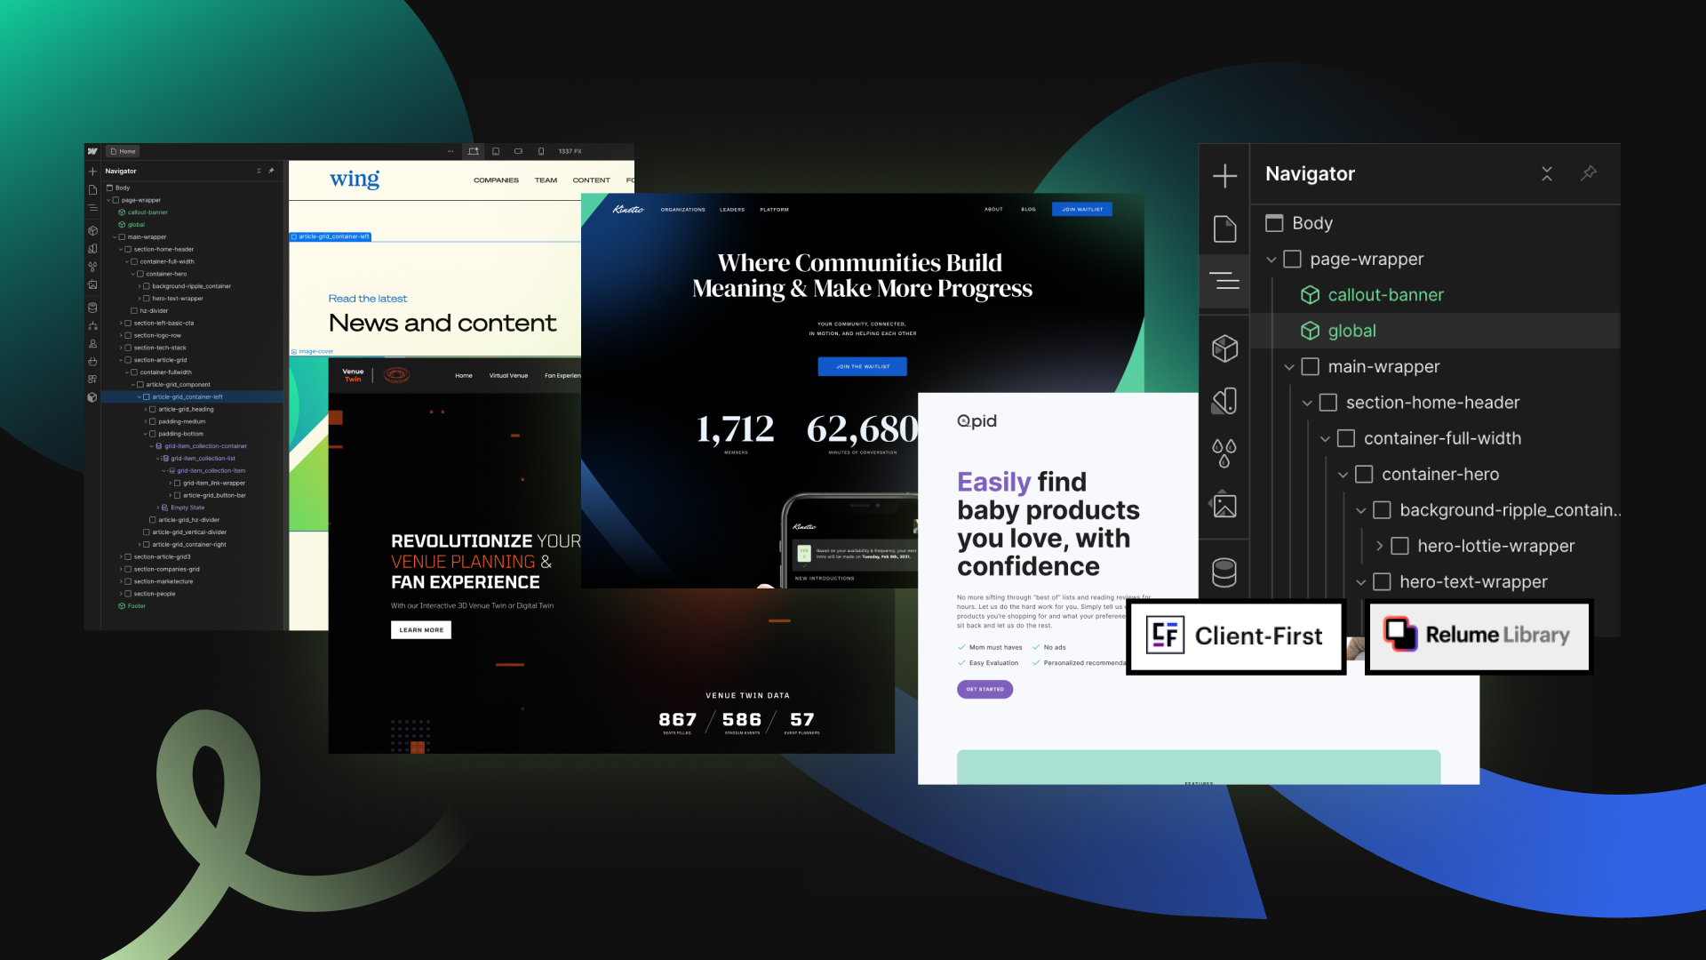This screenshot has height=960, width=1706.
Task: Select the global component in the Navigator
Action: (1351, 331)
